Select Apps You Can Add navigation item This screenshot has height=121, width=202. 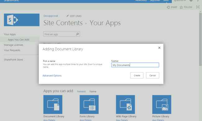coord(19,40)
